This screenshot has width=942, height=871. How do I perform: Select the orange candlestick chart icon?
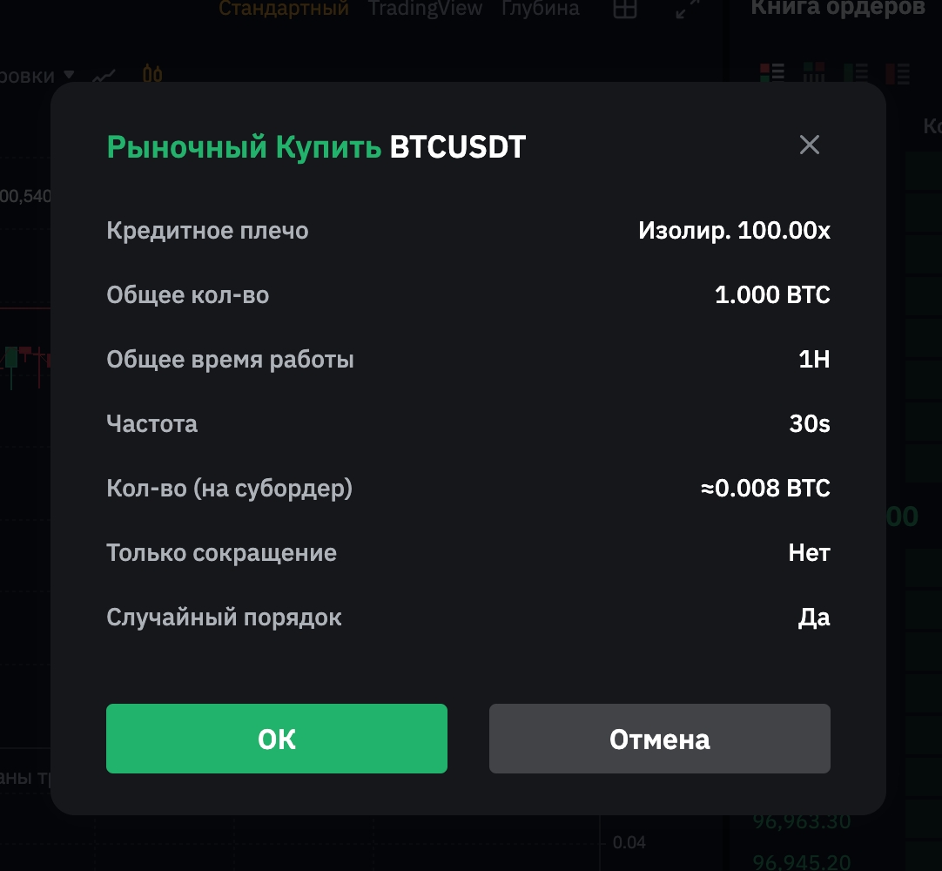(152, 75)
